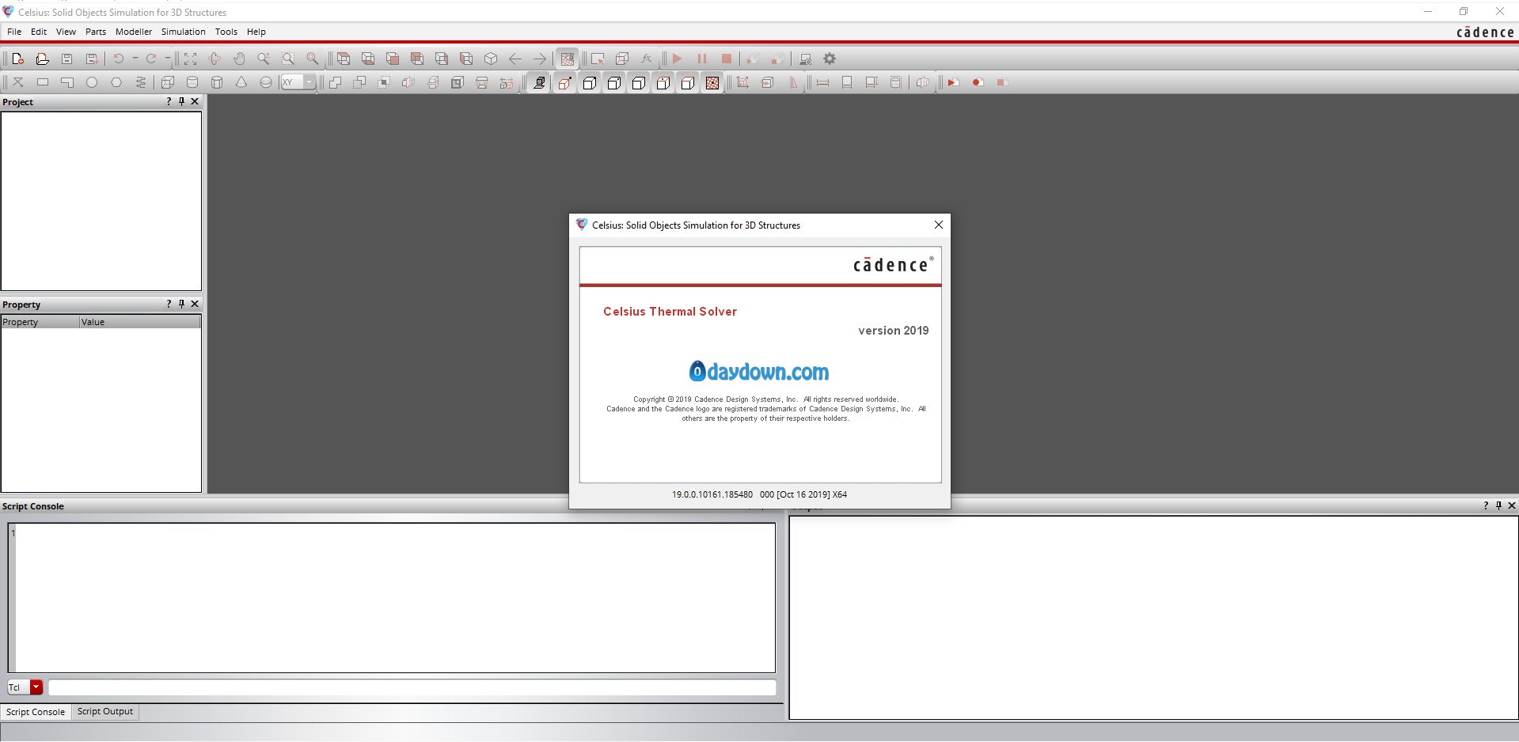Image resolution: width=1519 pixels, height=742 pixels.
Task: Toggle pin on the Property panel
Action: [181, 304]
